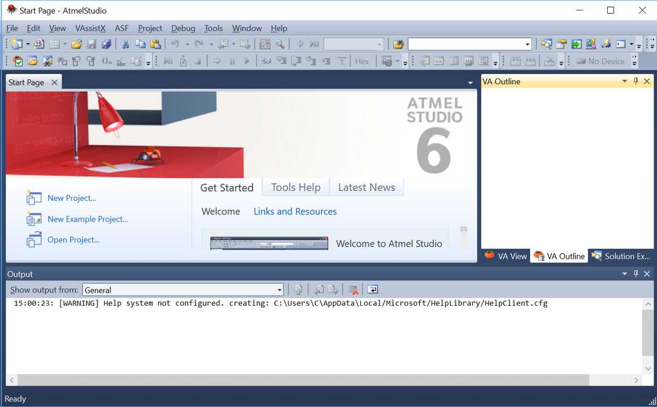Expand the Show output from dropdown
This screenshot has height=407, width=657.
coord(279,290)
